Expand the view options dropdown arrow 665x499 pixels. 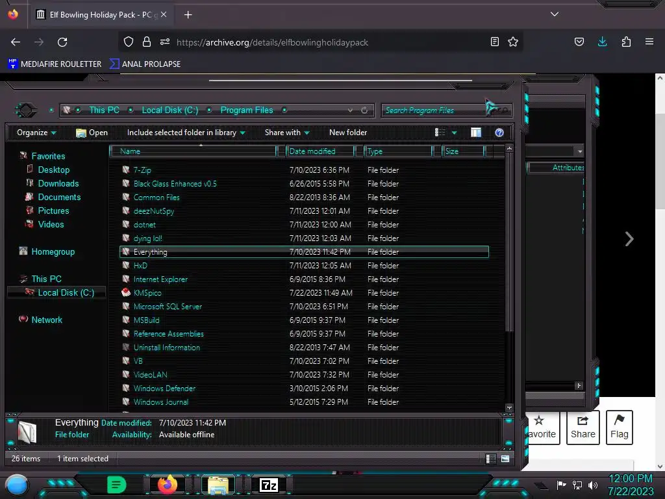pyautogui.click(x=454, y=133)
